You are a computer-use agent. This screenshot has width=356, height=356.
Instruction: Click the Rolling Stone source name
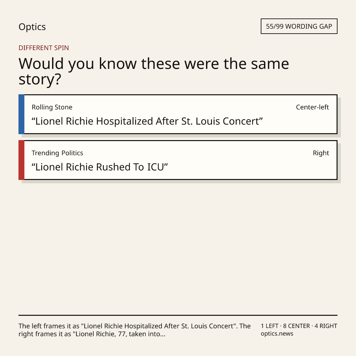click(52, 107)
